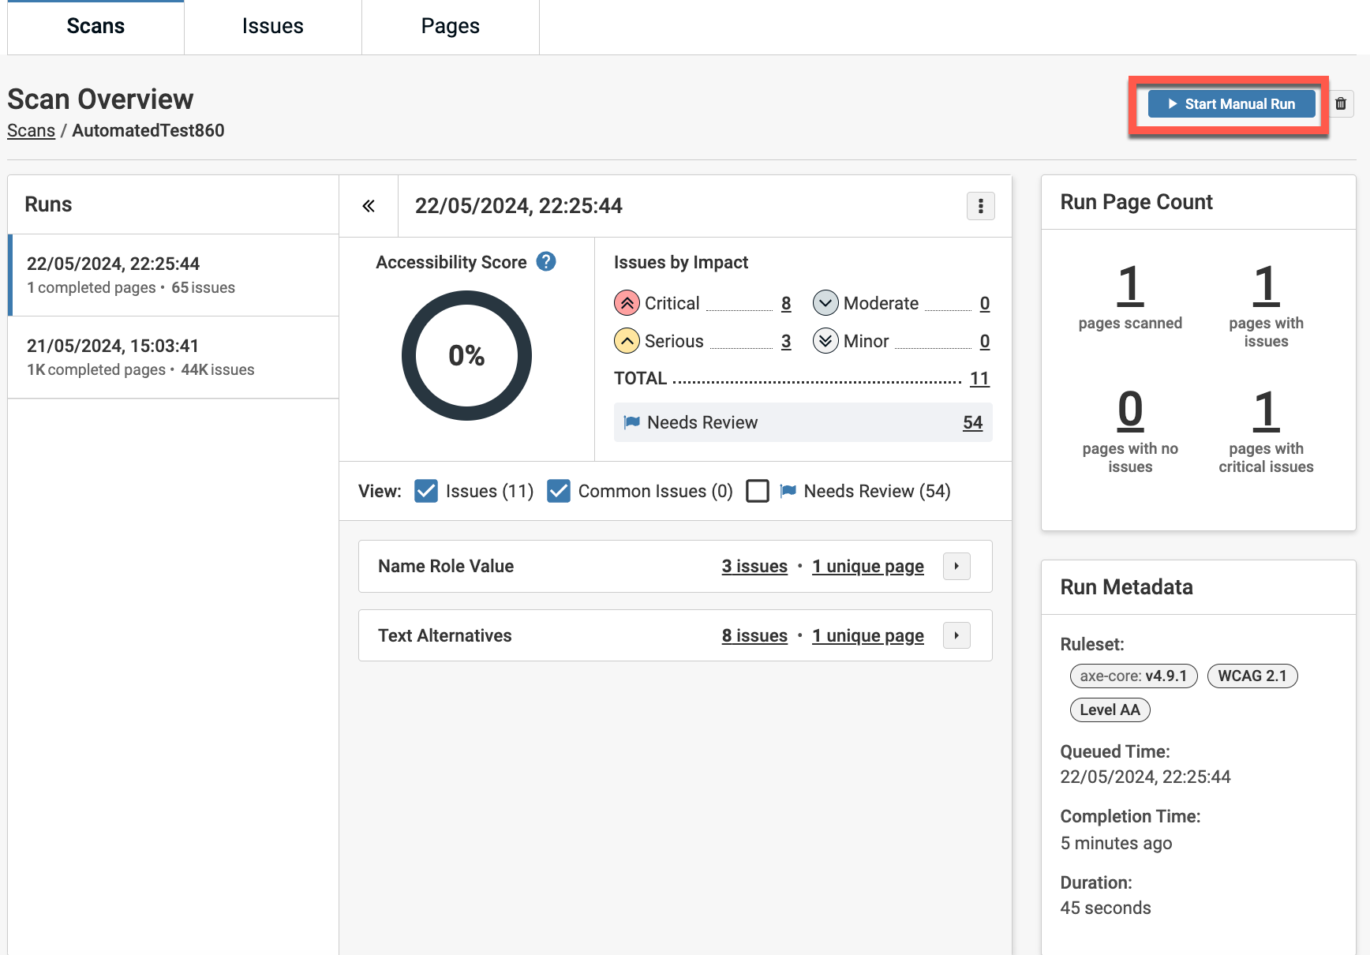Screen dimensions: 1370x955
Task: Uncheck the Issues (11) checkbox
Action: (426, 491)
